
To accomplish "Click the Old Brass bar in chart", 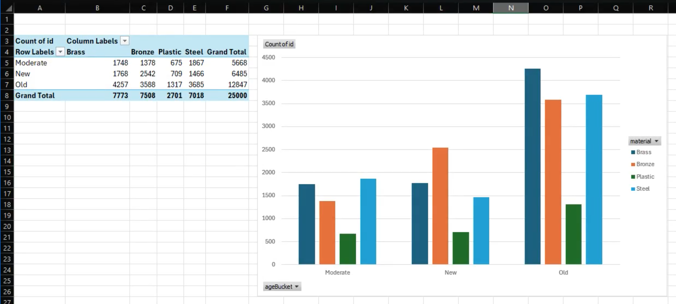I will pos(532,166).
